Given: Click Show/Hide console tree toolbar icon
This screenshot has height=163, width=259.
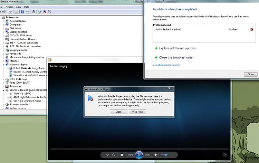Looking at the screenshot, I should click(x=10, y=12).
